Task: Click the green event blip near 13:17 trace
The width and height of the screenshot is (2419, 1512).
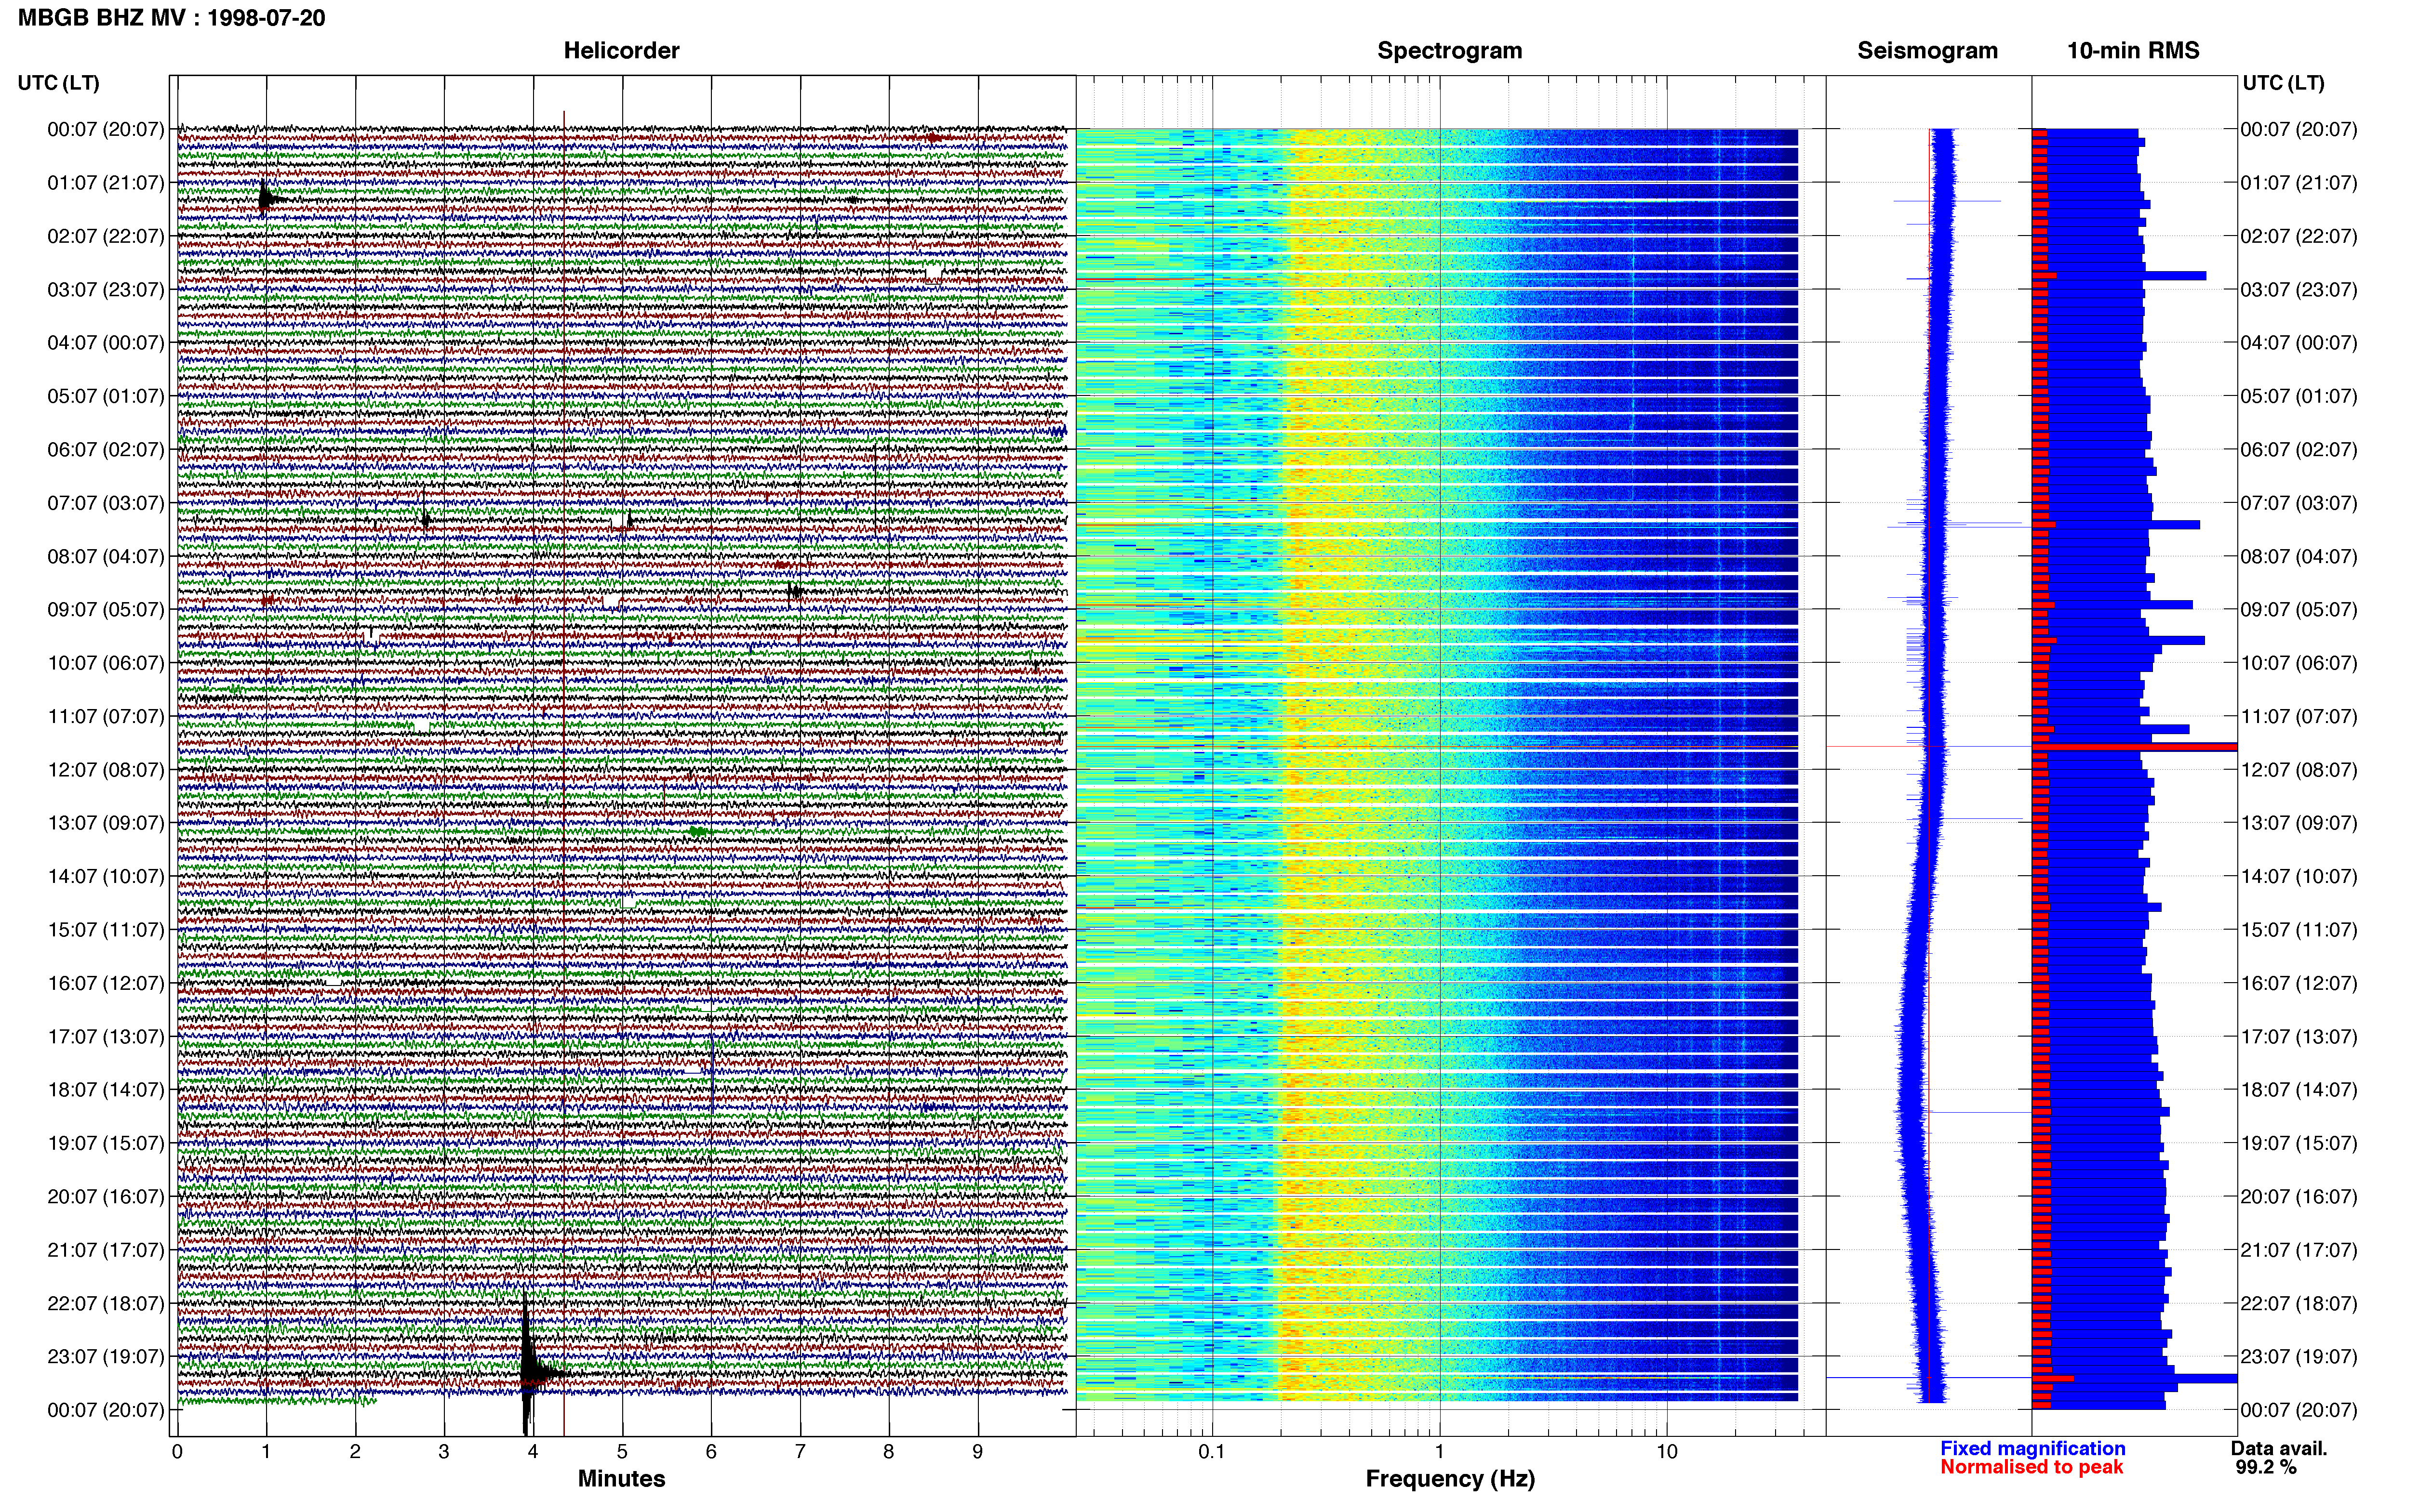Action: click(698, 831)
